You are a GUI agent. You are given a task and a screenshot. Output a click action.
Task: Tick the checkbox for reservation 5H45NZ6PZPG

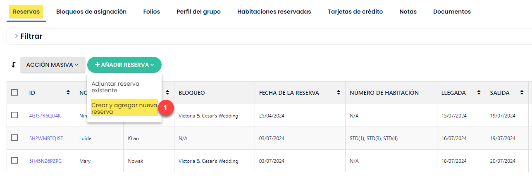click(x=14, y=161)
